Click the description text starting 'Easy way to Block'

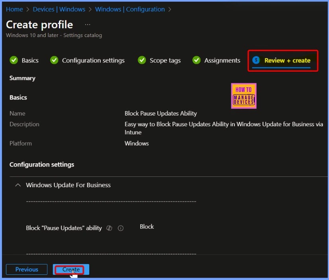[224, 128]
